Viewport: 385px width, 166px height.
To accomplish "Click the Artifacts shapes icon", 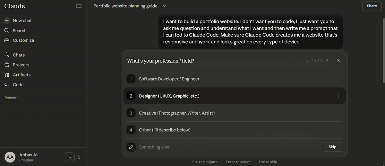I will point(7,75).
